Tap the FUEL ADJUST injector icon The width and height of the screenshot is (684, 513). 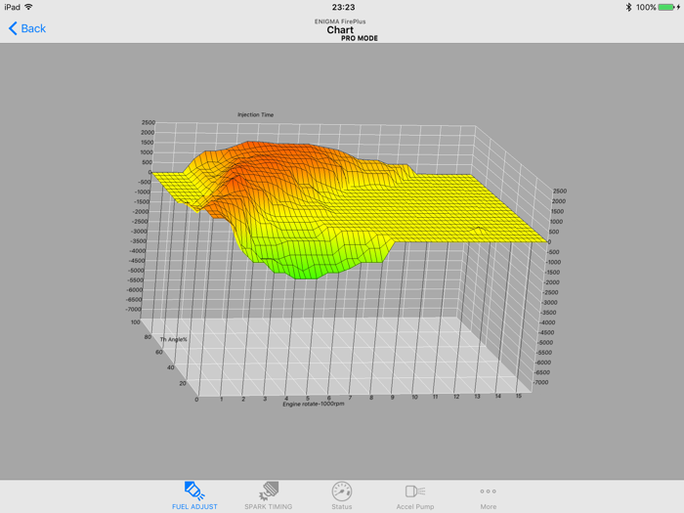coord(194,491)
